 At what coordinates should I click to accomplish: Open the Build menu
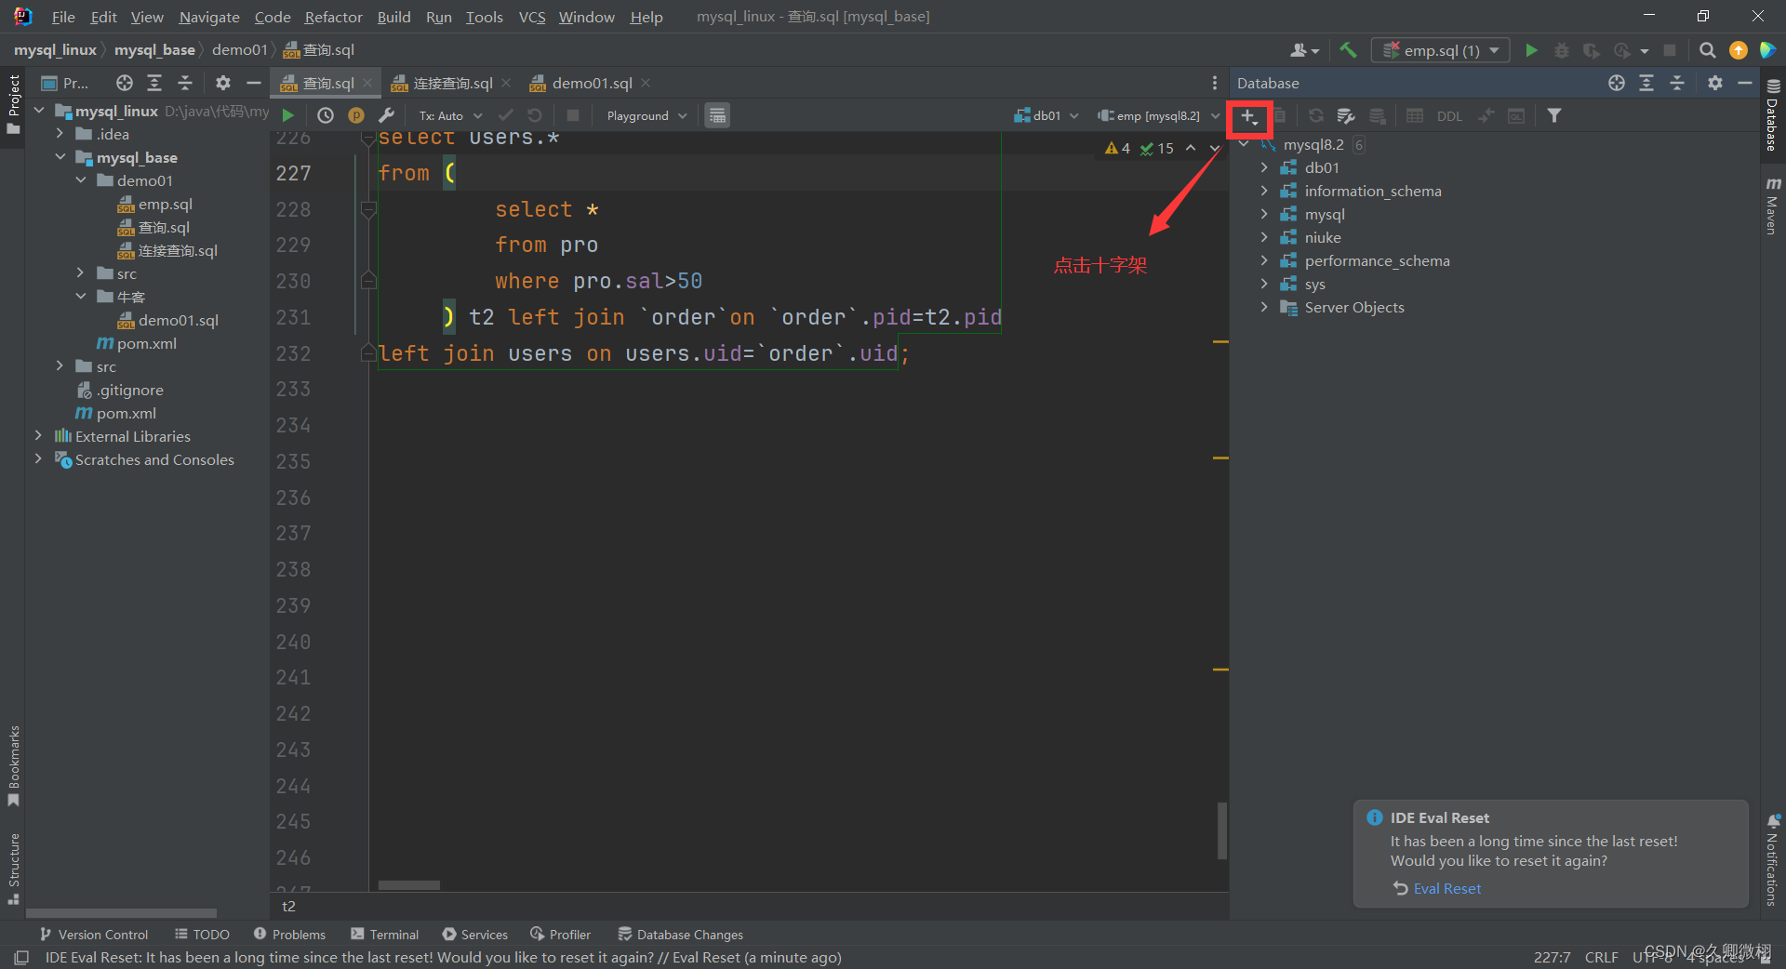(x=393, y=16)
